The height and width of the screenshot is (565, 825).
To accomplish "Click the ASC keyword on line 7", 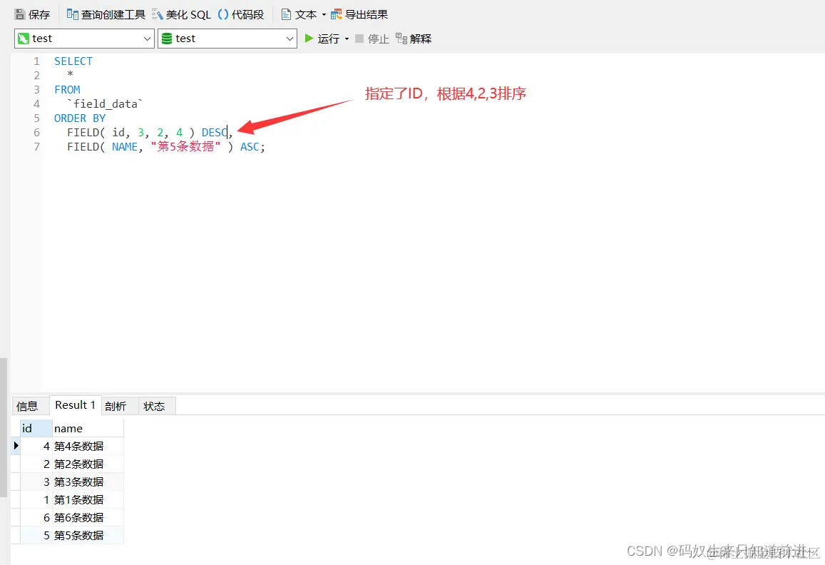I will click(x=250, y=147).
